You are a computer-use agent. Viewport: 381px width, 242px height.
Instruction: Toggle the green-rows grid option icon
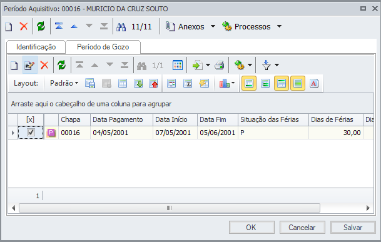tap(265, 83)
